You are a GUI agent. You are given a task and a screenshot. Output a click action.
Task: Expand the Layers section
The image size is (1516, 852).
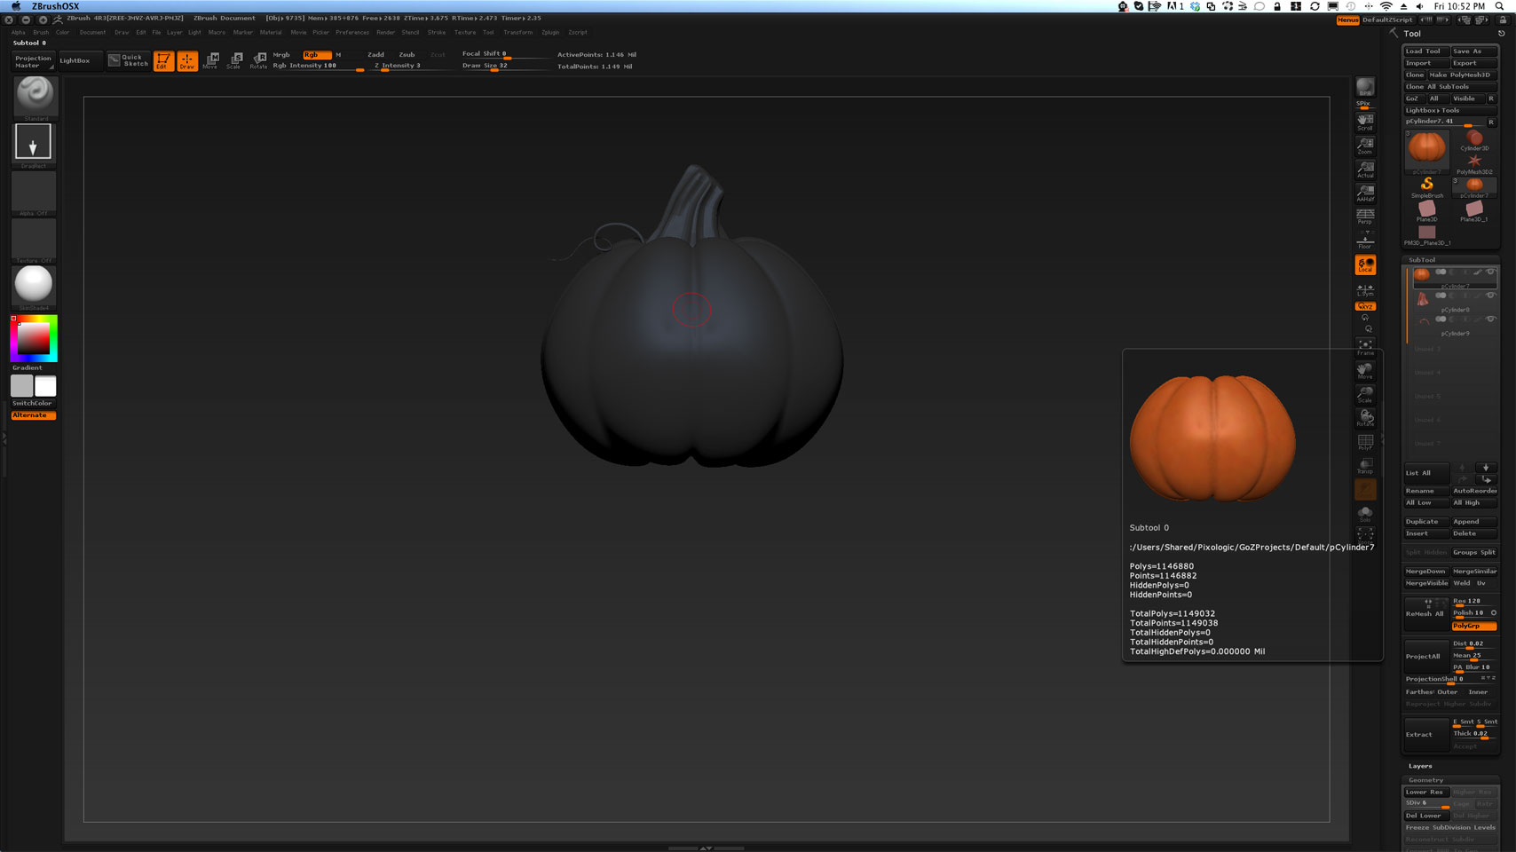1420,766
